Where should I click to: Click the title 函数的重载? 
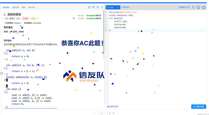[14, 15]
